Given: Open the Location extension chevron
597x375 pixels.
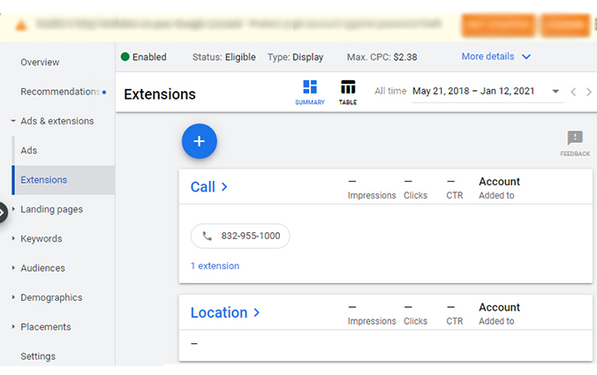Looking at the screenshot, I should tap(257, 312).
